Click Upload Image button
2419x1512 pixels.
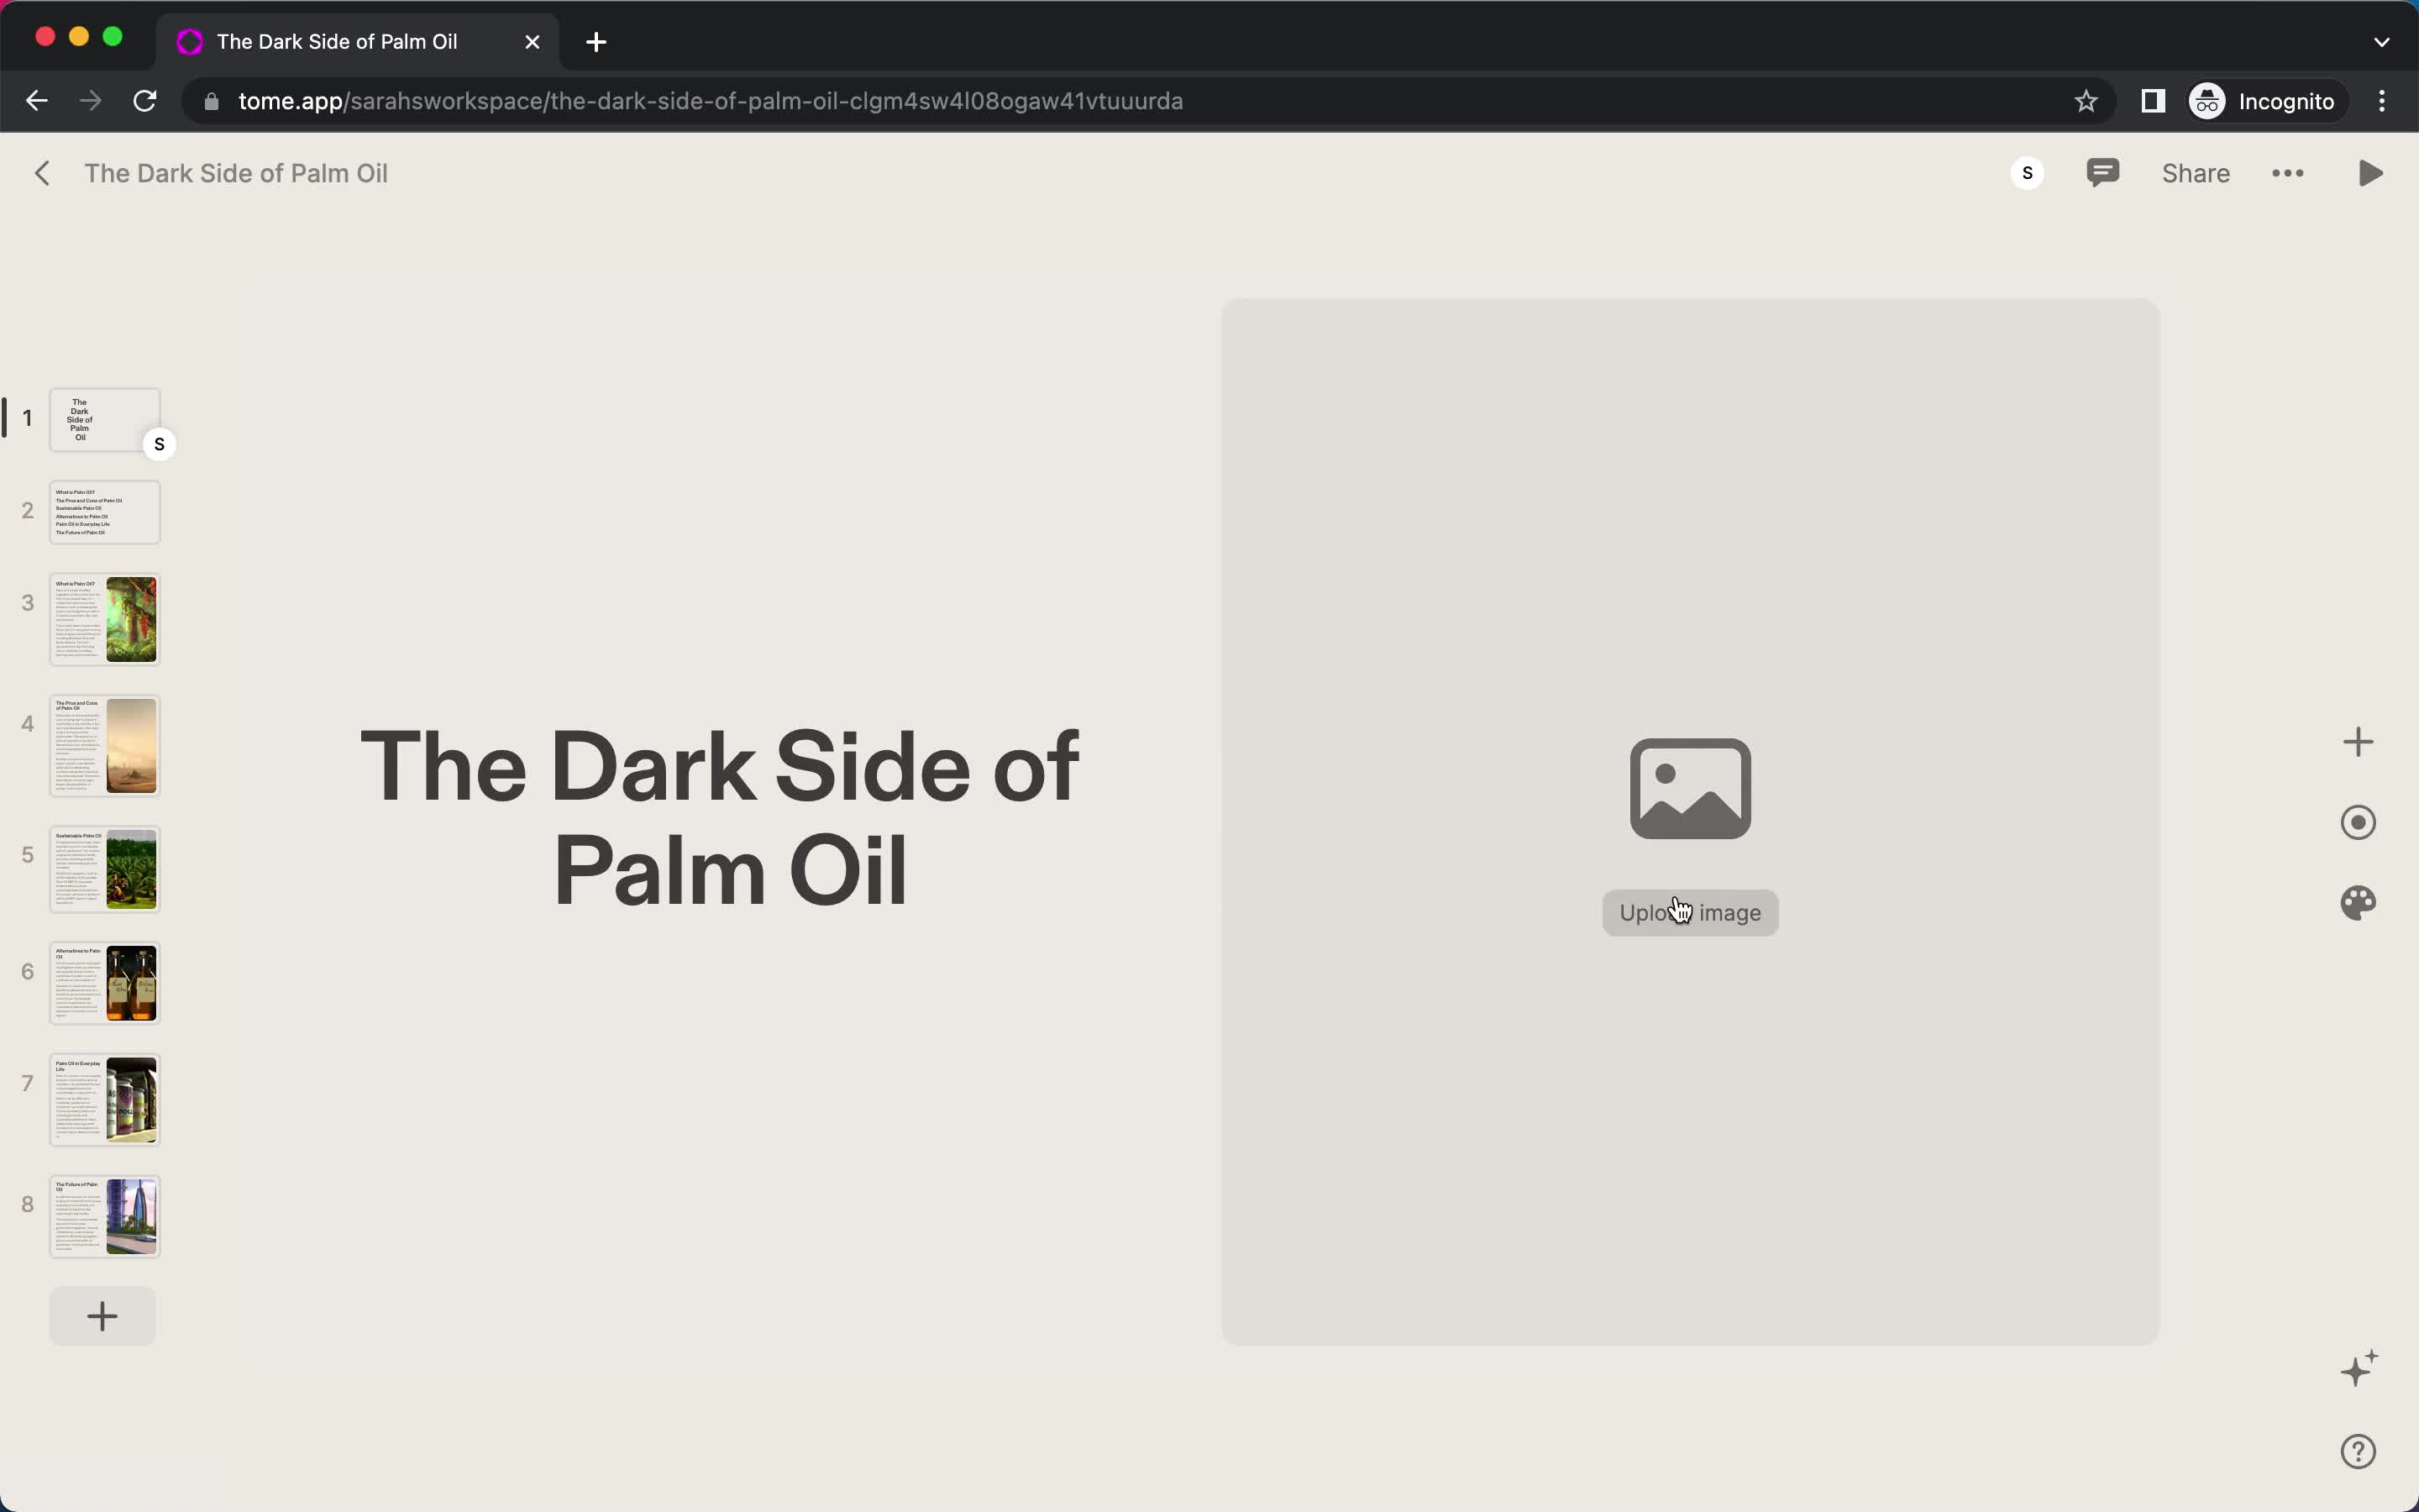point(1689,913)
